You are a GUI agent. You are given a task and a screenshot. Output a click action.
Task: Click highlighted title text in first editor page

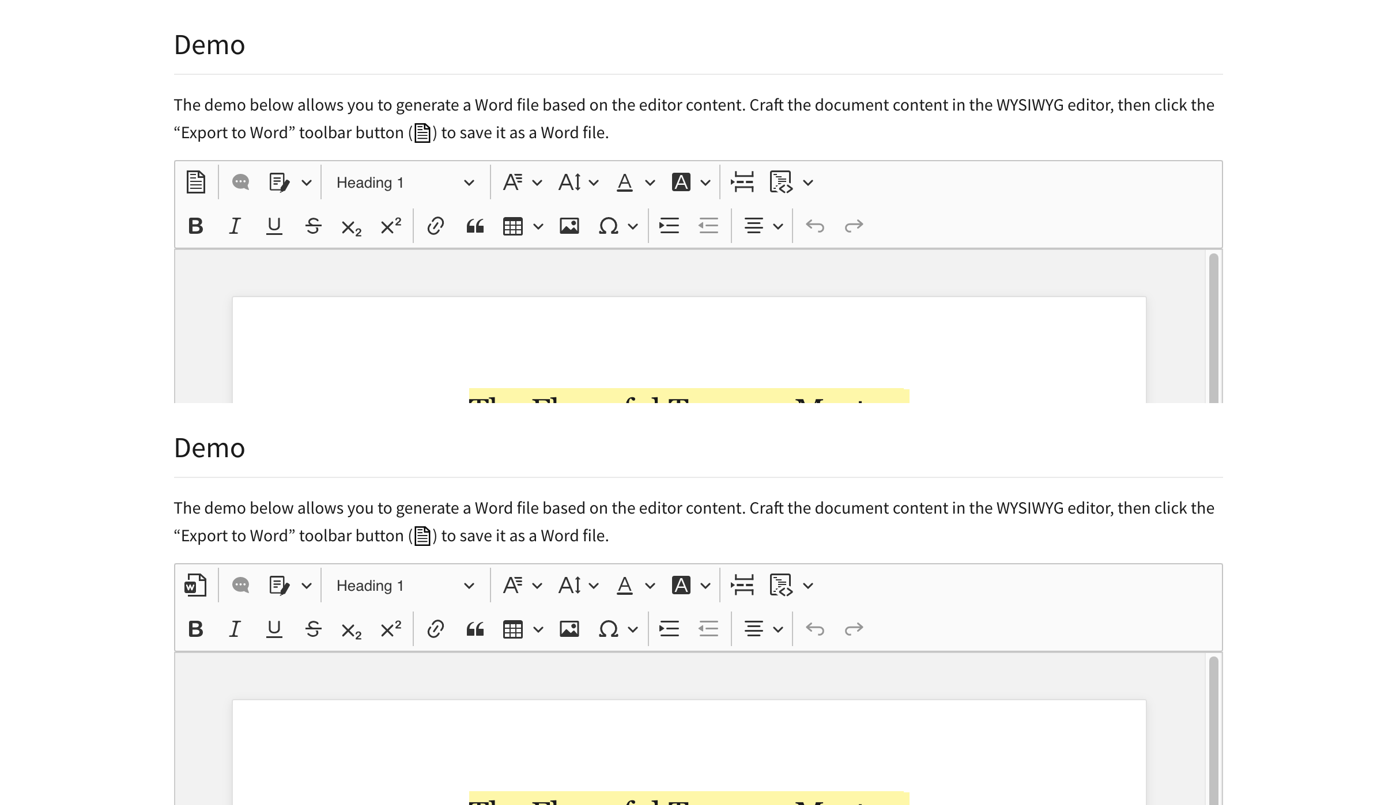click(x=689, y=396)
